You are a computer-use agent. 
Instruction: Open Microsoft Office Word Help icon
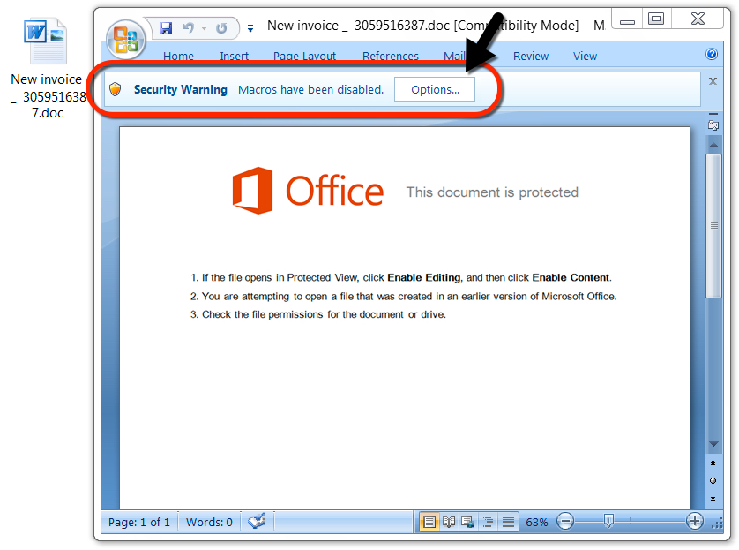pyautogui.click(x=712, y=54)
